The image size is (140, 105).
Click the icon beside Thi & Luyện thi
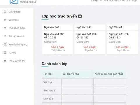click(5, 61)
